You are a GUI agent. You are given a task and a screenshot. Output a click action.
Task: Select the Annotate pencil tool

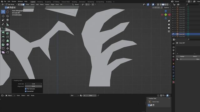[3, 24]
